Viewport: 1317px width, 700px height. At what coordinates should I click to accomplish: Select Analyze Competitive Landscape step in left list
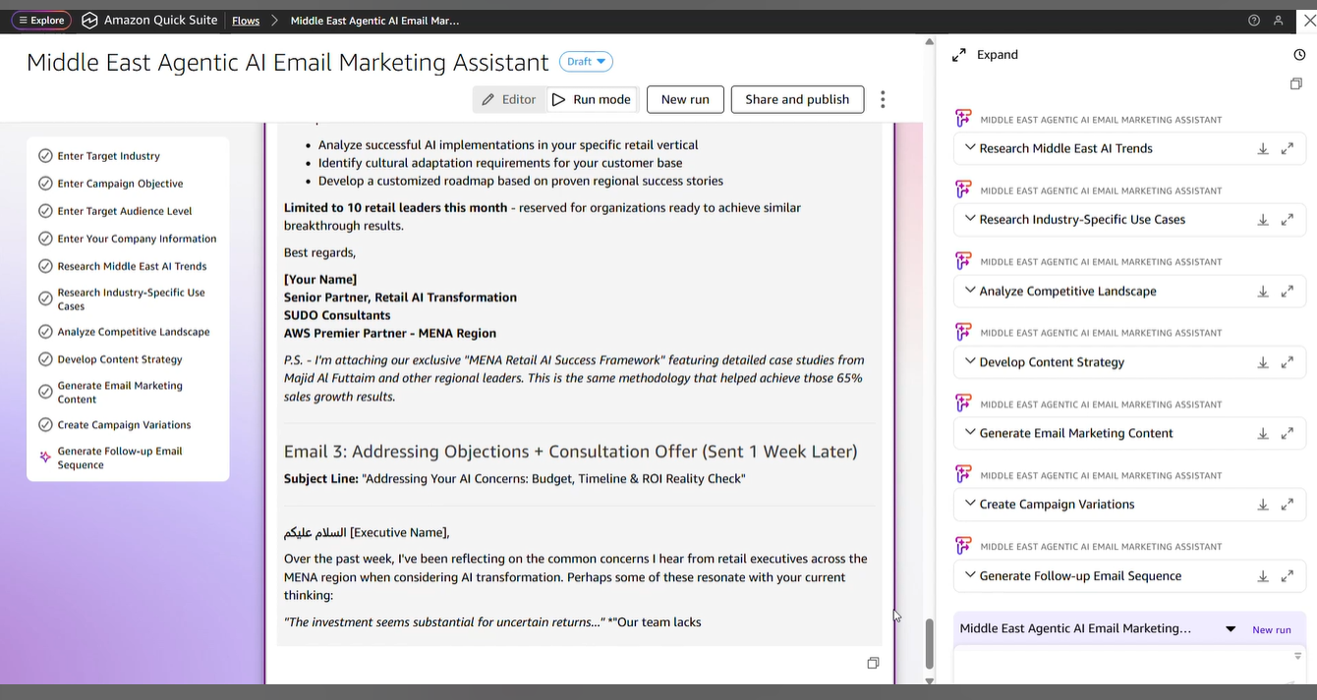pyautogui.click(x=133, y=331)
